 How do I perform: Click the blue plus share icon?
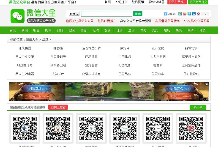[165, 14]
